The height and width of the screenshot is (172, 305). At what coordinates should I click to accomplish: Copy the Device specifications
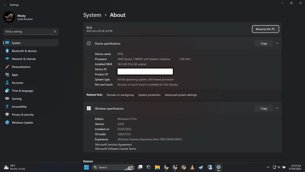click(x=264, y=44)
